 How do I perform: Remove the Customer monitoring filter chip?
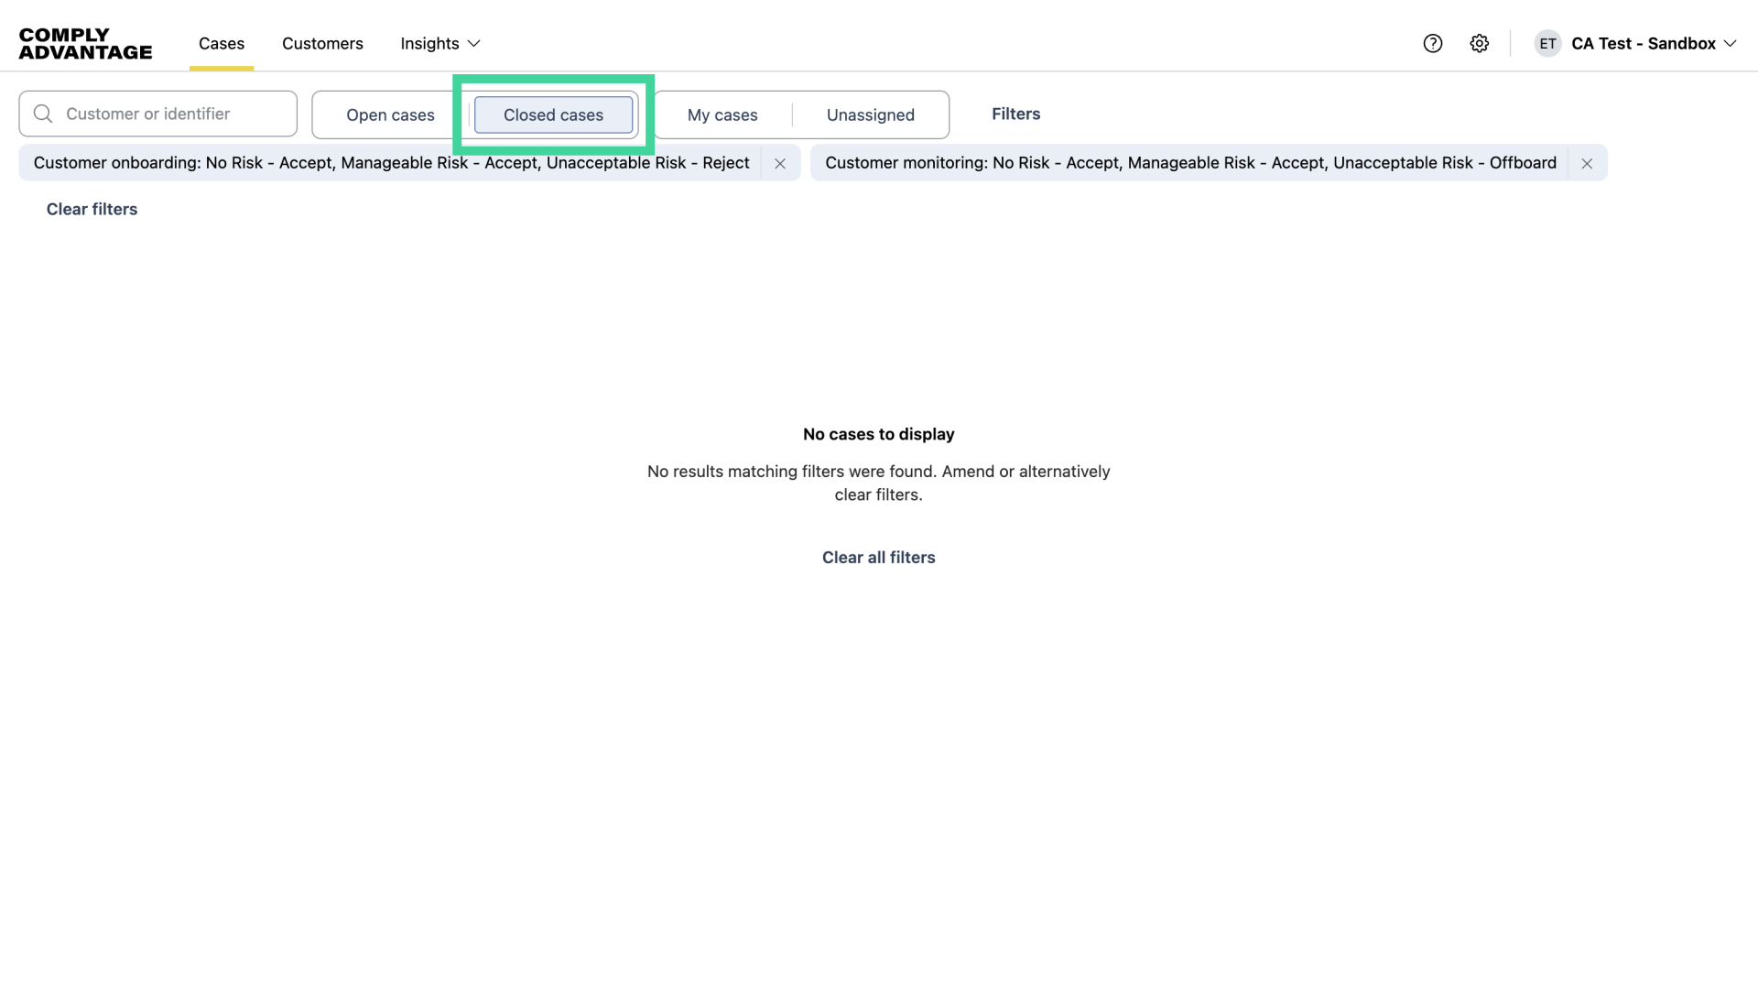tap(1587, 163)
